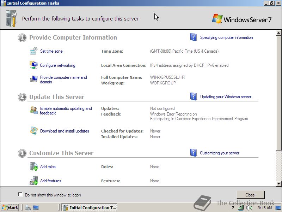Open Server Manager from the quick launch
282x212 pixels.
[x=28, y=208]
